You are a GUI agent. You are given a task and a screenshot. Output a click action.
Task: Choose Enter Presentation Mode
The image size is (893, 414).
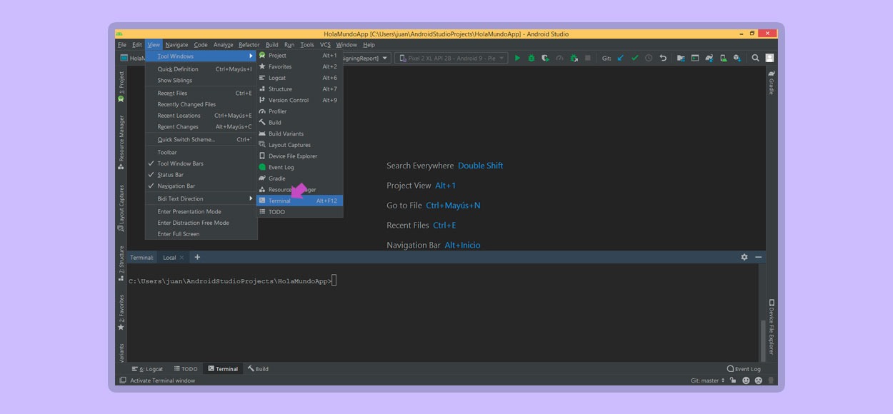click(x=201, y=212)
